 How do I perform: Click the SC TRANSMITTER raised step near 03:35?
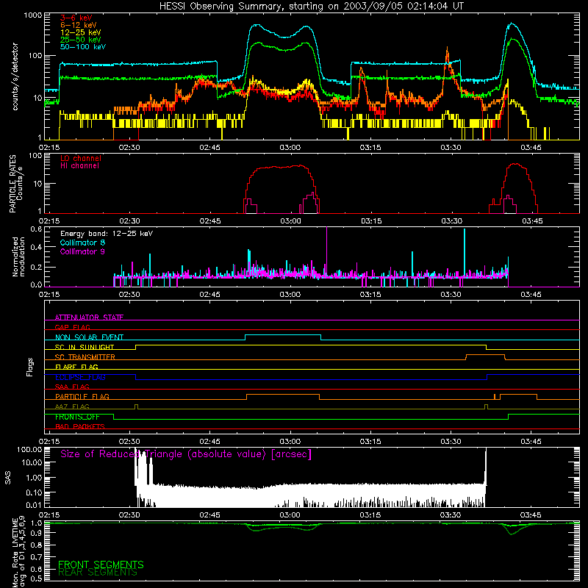pos(485,355)
